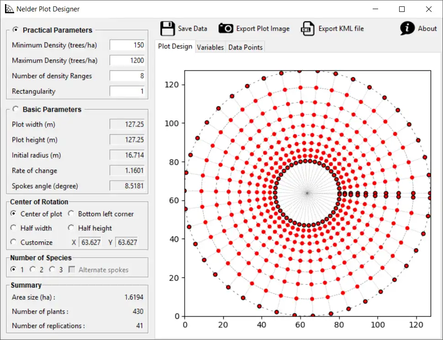This screenshot has width=443, height=340.
Task: Click the Initial radius value field
Action: pyautogui.click(x=127, y=155)
